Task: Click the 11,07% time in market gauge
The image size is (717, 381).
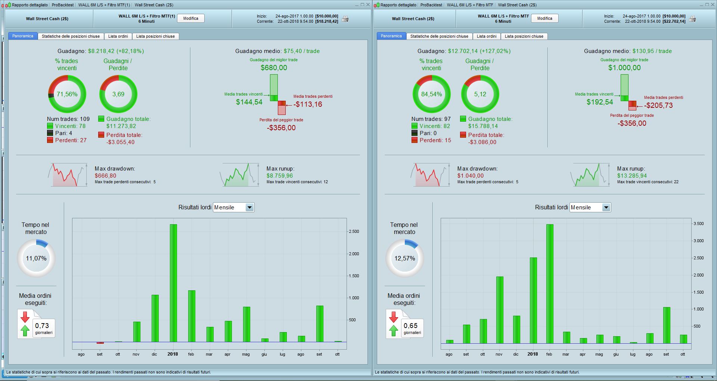Action: point(36,258)
